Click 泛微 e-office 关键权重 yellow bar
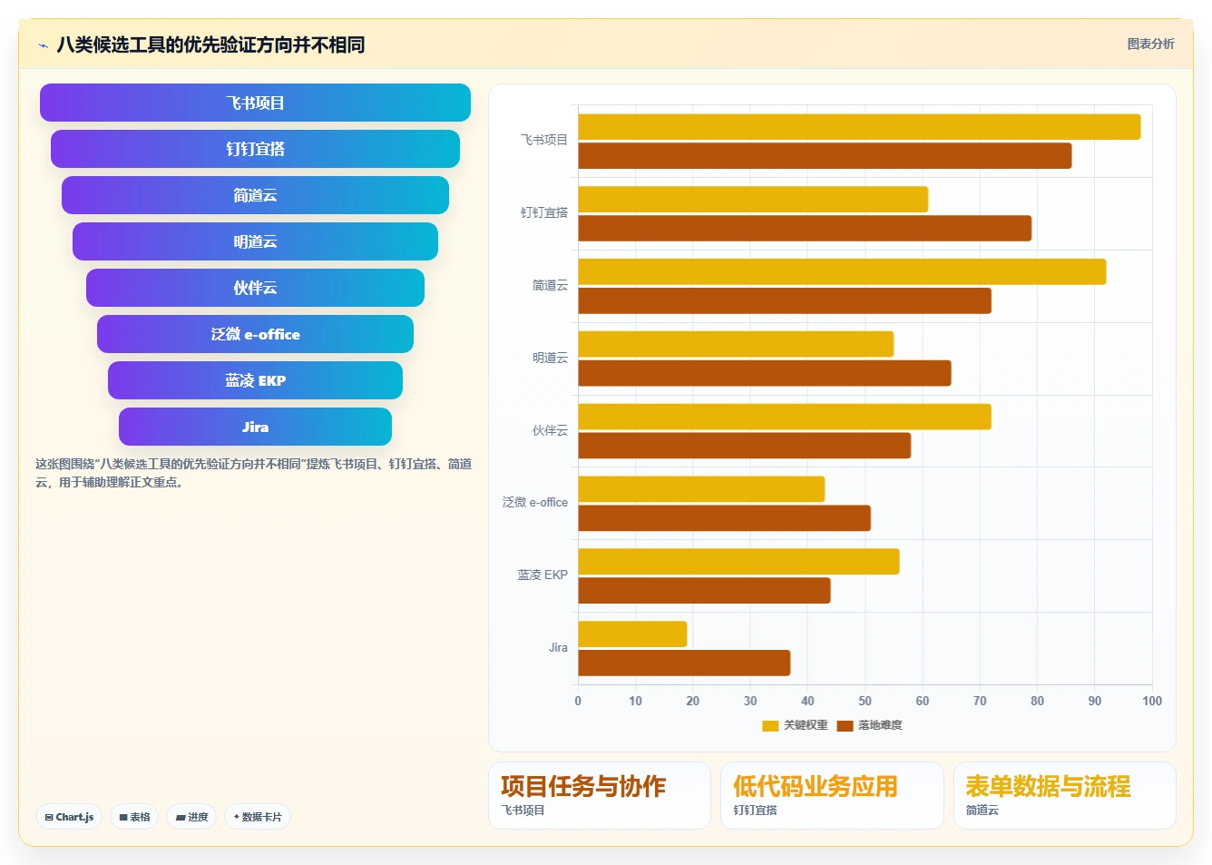Screen dimensions: 1212x865 coord(701,489)
